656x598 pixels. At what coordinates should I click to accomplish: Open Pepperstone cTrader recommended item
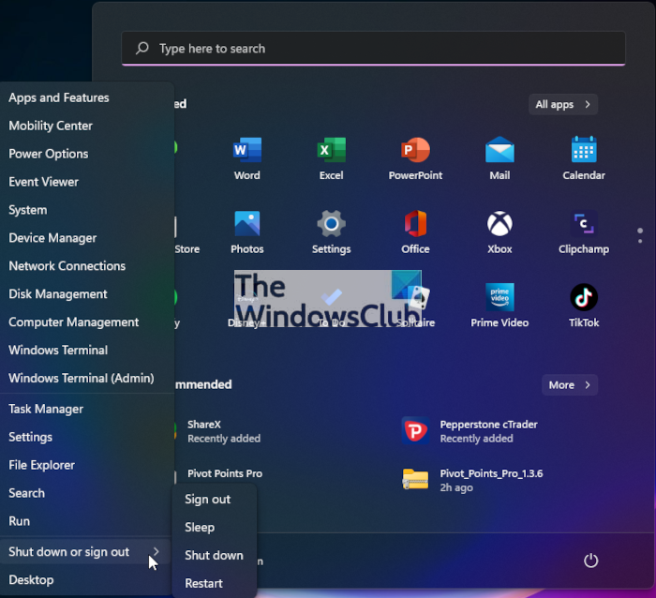coord(470,431)
